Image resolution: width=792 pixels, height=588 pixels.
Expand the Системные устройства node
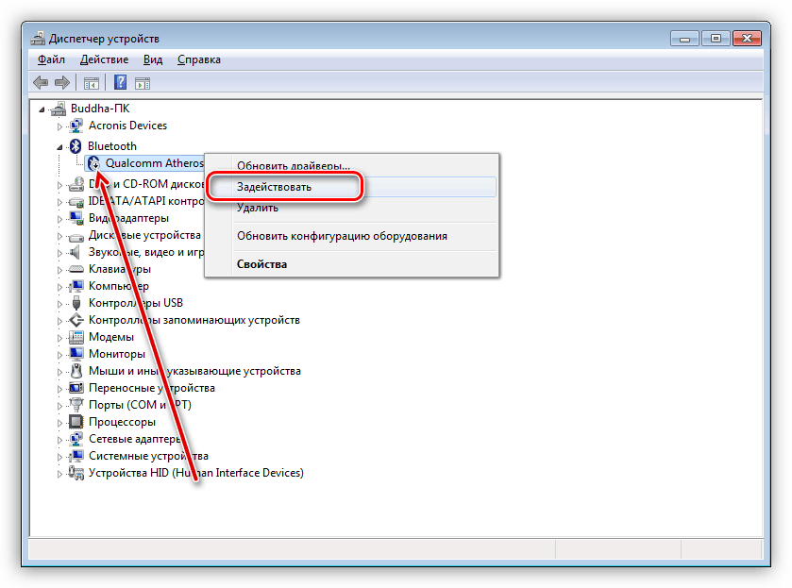(59, 457)
